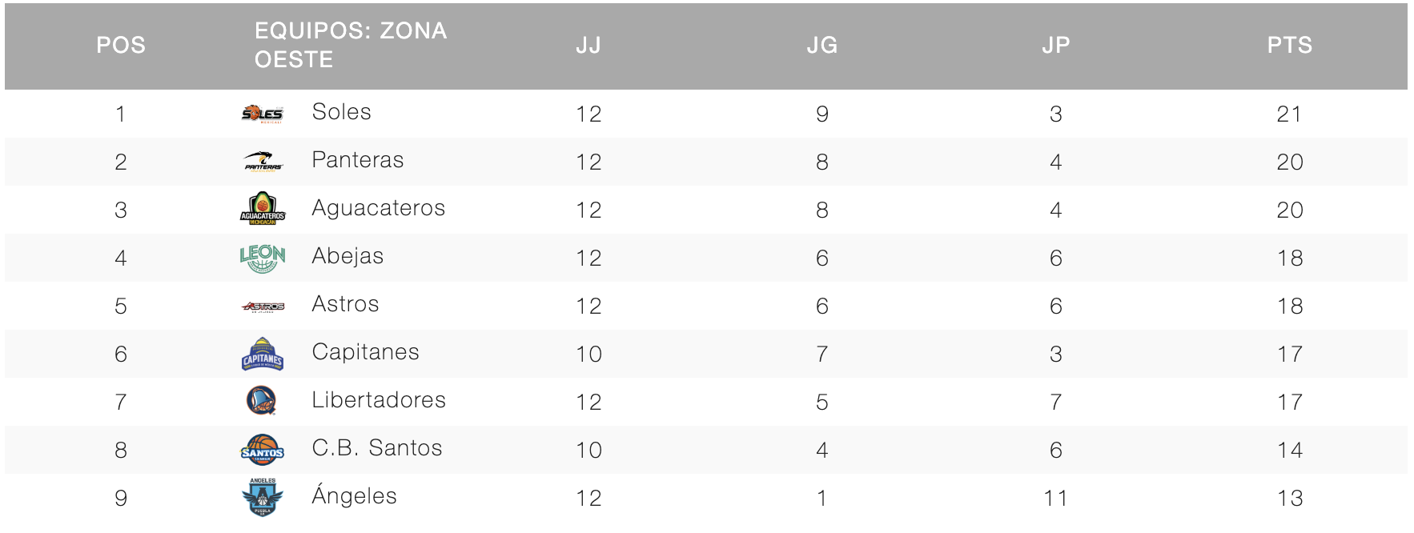
Task: Click the Panteras team logo
Action: point(263,162)
